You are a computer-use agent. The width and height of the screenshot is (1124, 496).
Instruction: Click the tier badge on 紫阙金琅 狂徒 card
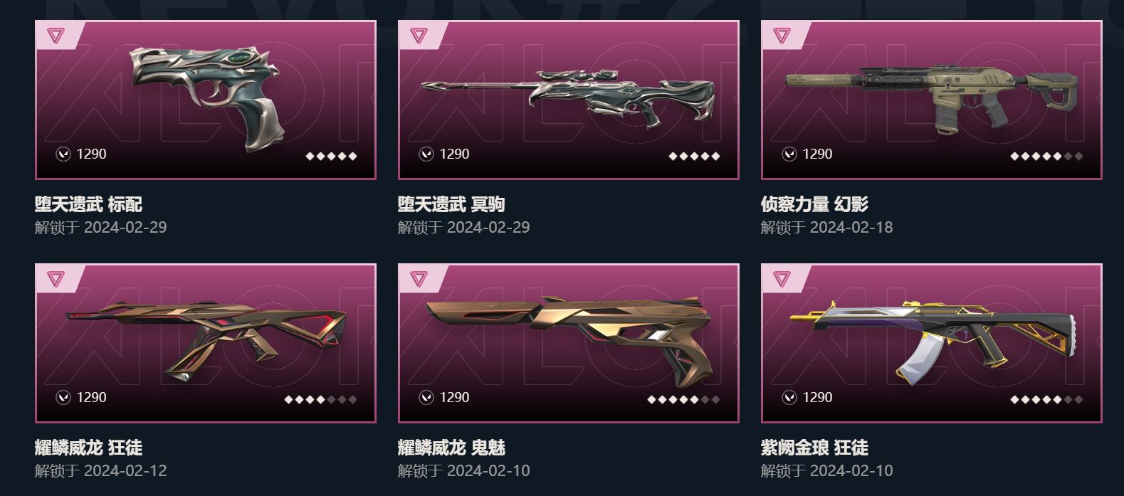point(782,278)
